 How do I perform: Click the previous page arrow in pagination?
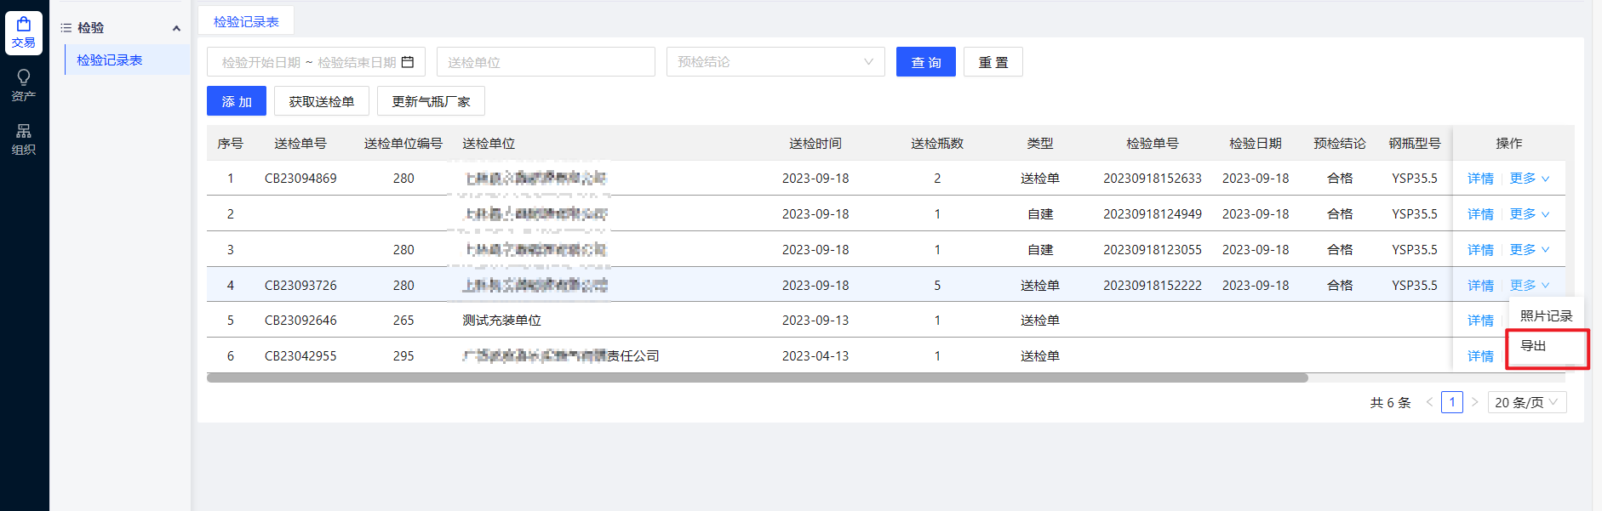click(1429, 402)
